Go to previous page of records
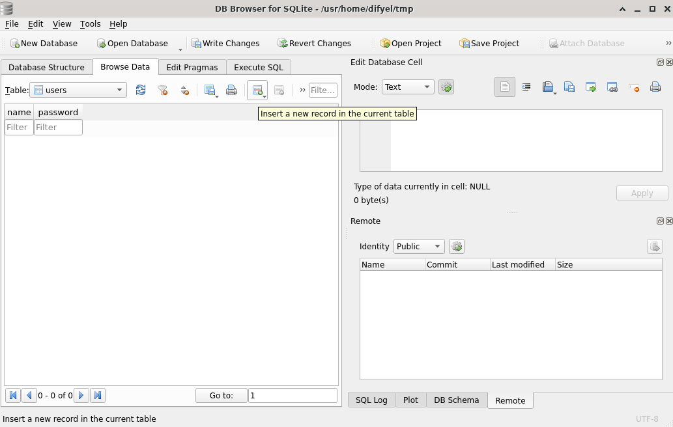Image resolution: width=673 pixels, height=427 pixels. pyautogui.click(x=29, y=395)
